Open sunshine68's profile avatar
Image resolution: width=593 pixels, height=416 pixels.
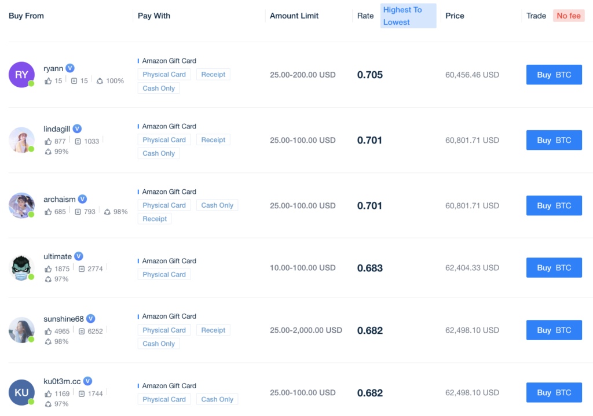coord(21,330)
